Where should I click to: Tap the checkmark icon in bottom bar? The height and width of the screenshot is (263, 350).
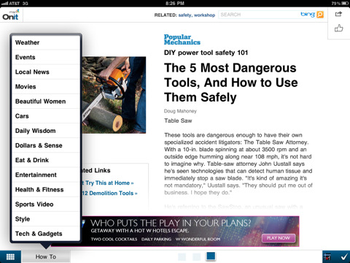[344, 256]
